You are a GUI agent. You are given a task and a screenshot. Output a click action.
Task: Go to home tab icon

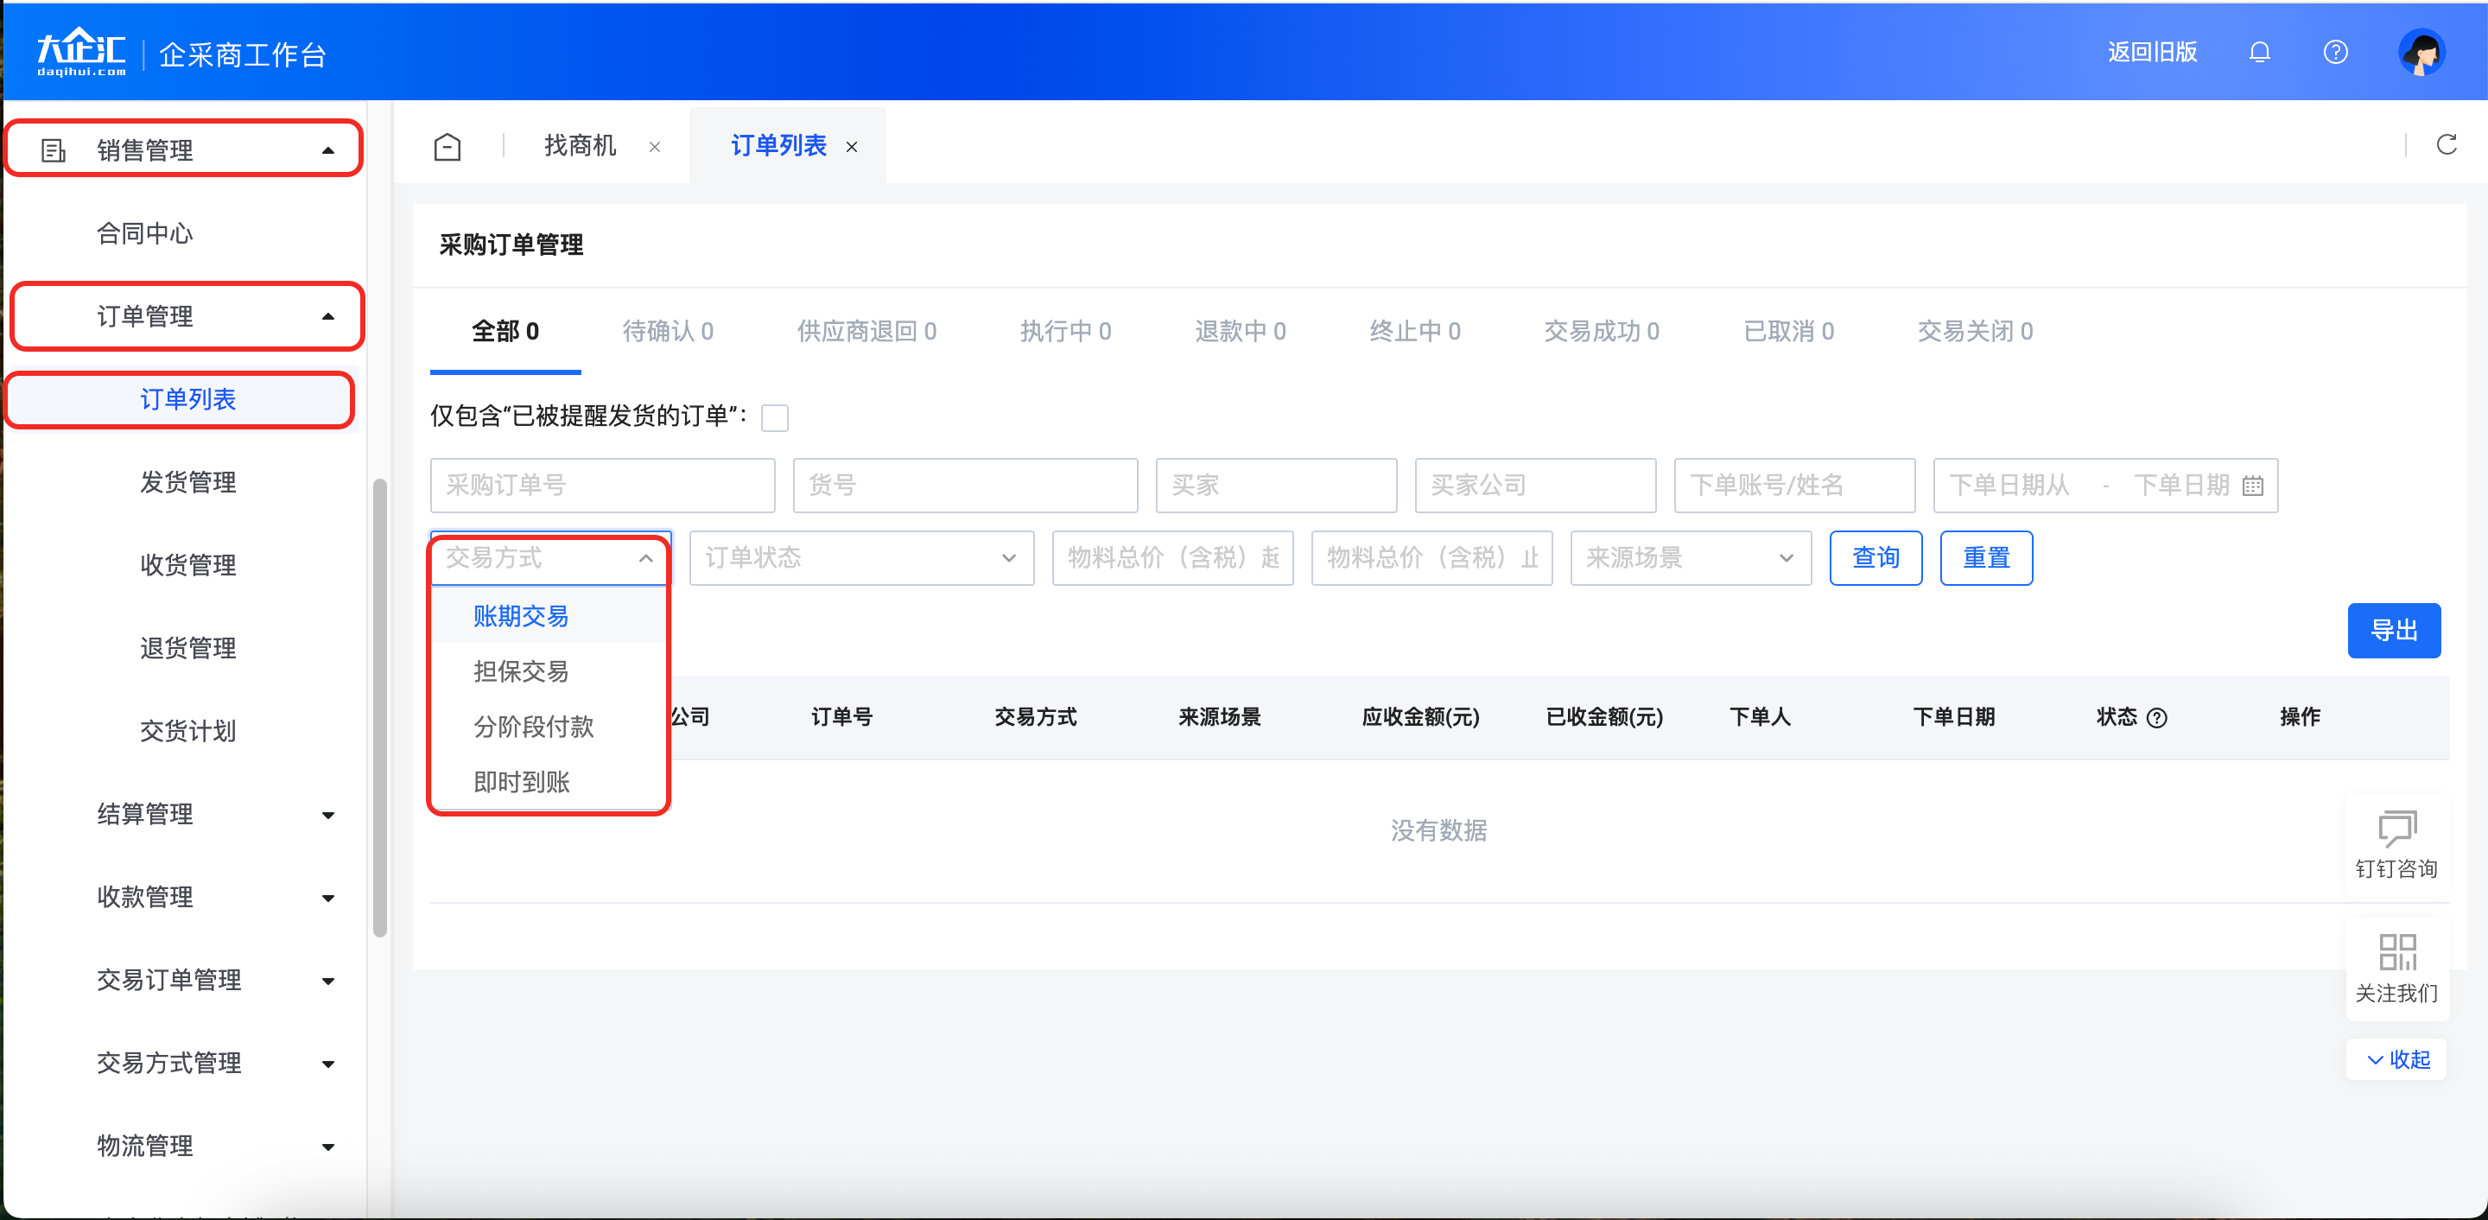pyautogui.click(x=447, y=147)
